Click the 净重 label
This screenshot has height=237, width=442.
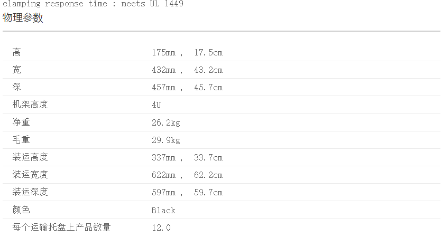[21, 122]
